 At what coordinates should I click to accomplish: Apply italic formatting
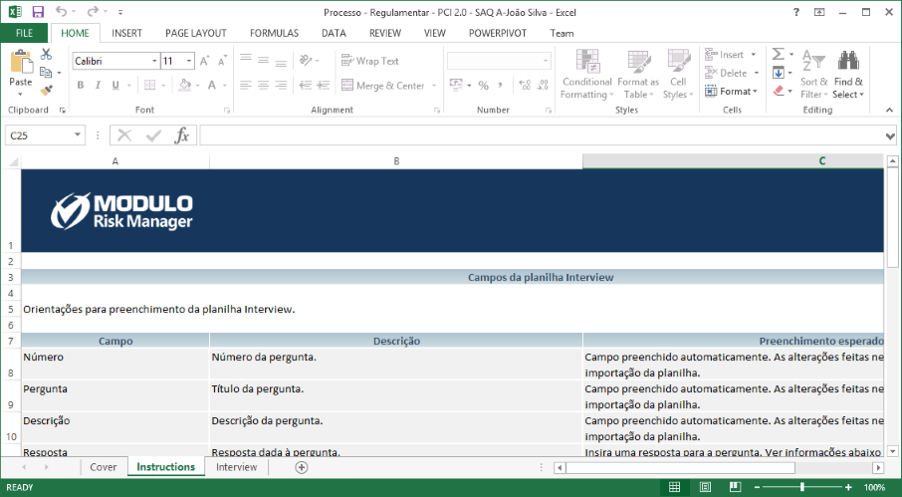pyautogui.click(x=98, y=85)
